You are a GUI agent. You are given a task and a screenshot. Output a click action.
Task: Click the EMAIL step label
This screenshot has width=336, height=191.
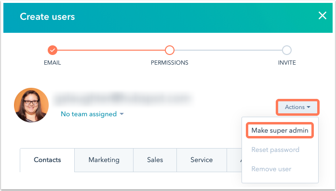[x=53, y=63]
